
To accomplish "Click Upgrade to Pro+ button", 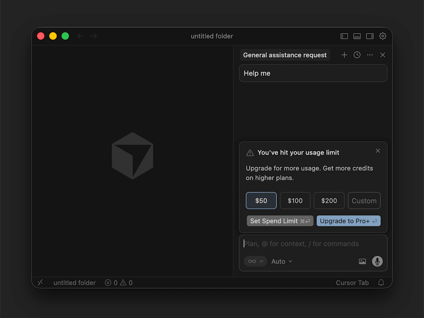I will coord(348,221).
